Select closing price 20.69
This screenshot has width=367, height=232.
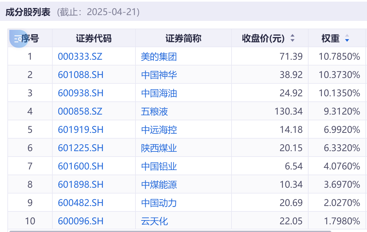click(291, 203)
